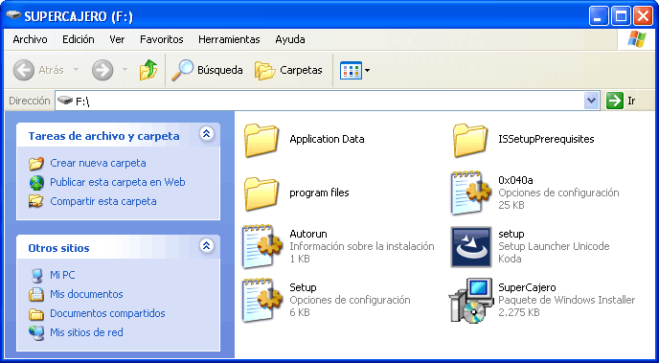Select the 0x040a file name text
The image size is (659, 363).
515,181
